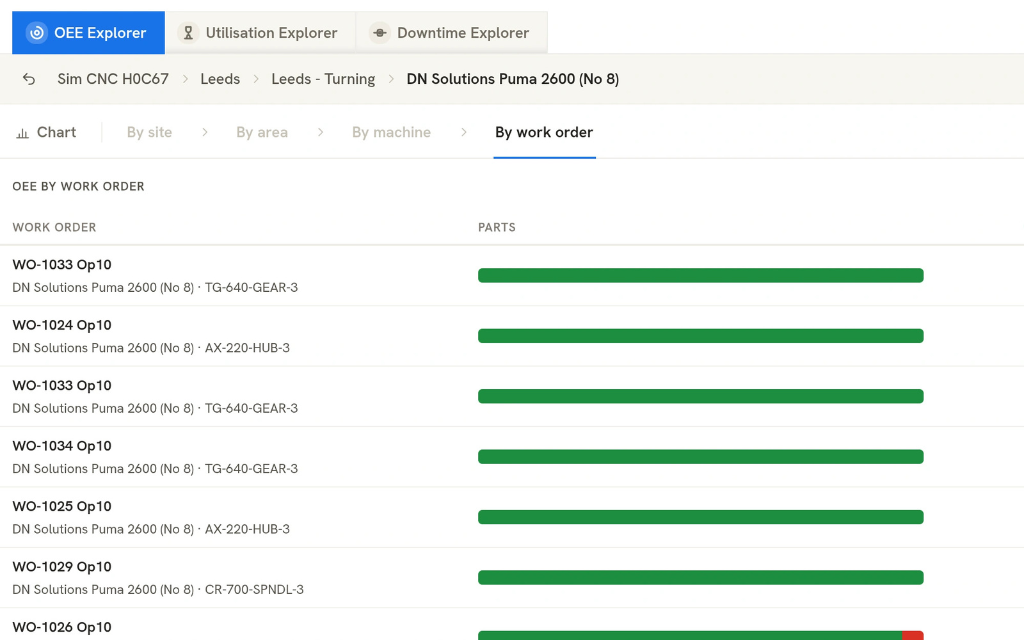This screenshot has height=640, width=1024.
Task: Open the WO-1025 Op10 row
Action: click(512, 517)
